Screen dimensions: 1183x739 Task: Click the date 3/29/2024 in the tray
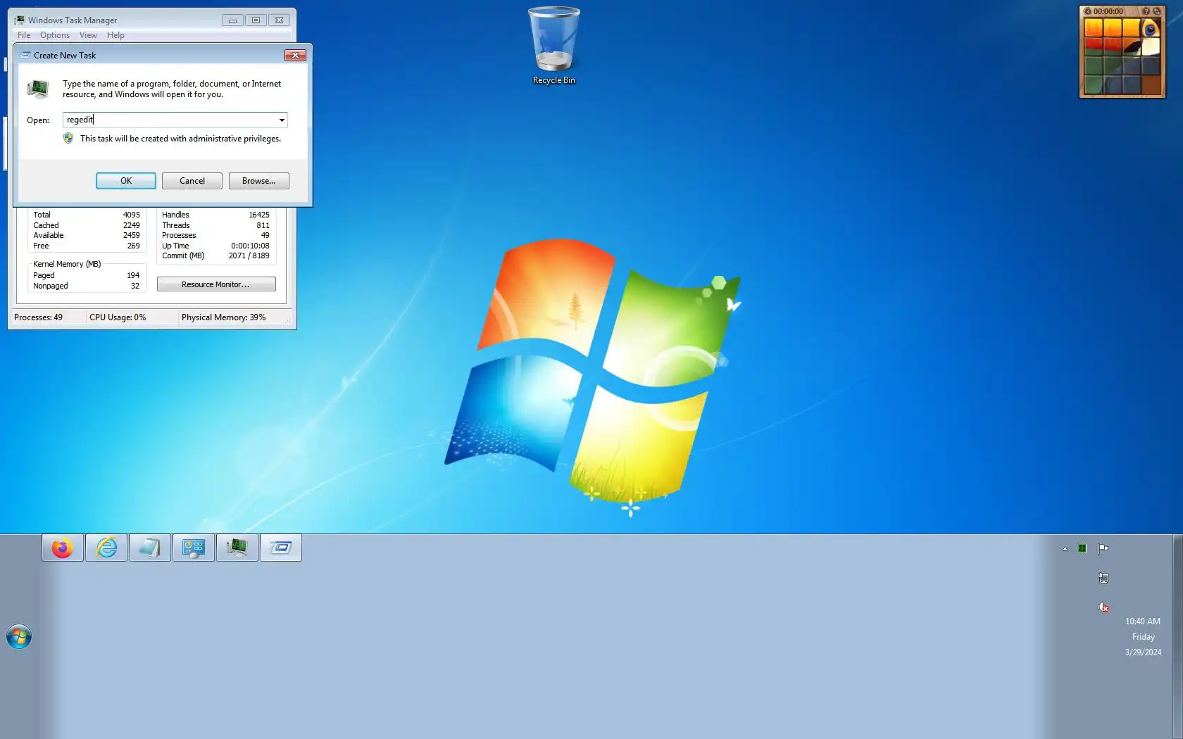coord(1143,652)
